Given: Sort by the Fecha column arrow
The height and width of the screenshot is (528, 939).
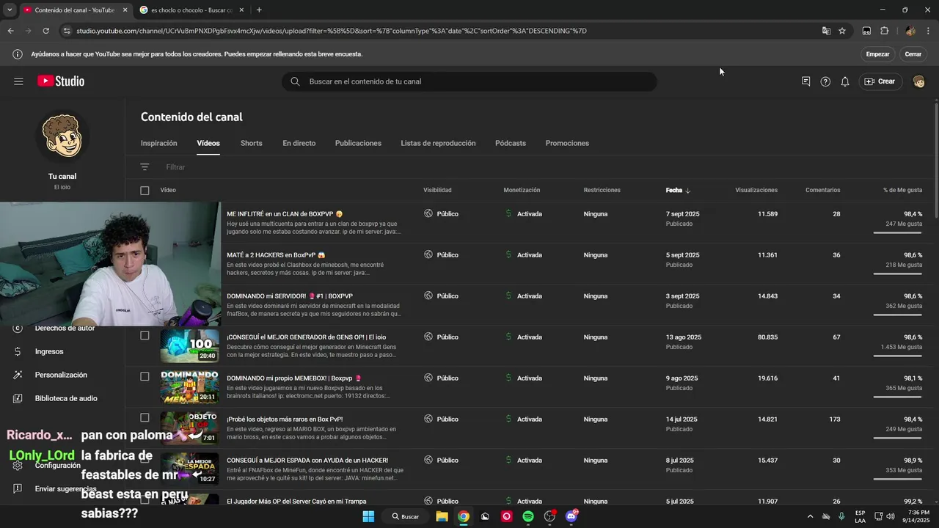Looking at the screenshot, I should click(x=687, y=191).
